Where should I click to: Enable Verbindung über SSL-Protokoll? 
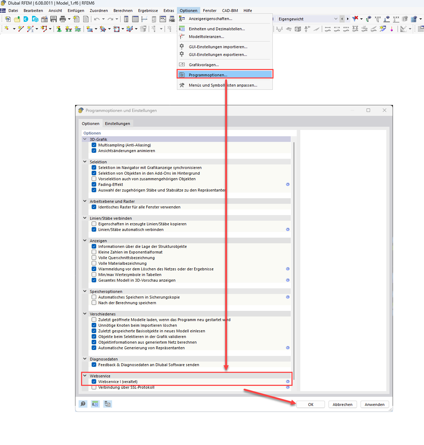coord(94,387)
